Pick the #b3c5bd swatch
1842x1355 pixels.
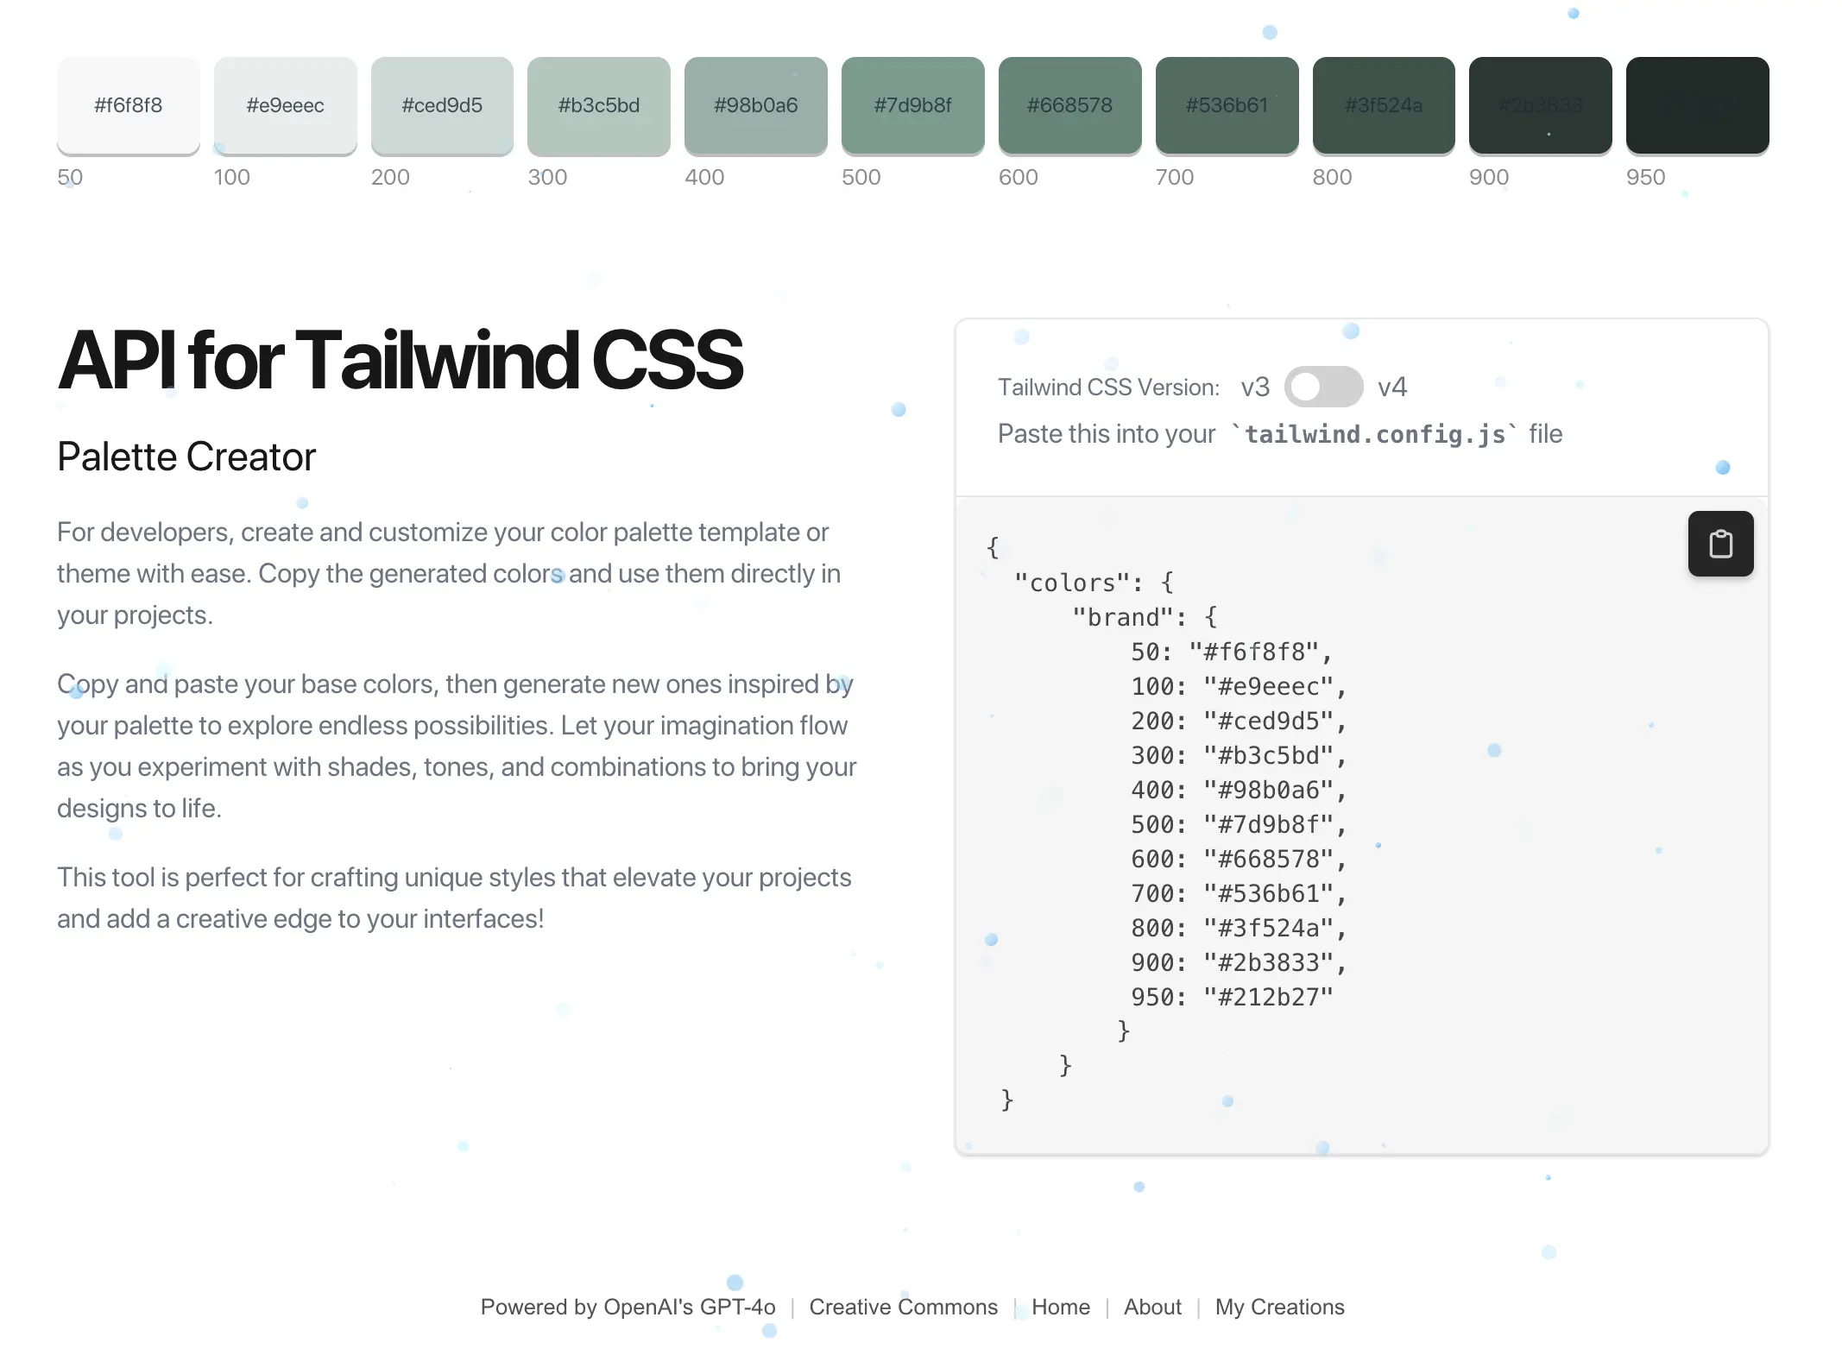tap(599, 105)
